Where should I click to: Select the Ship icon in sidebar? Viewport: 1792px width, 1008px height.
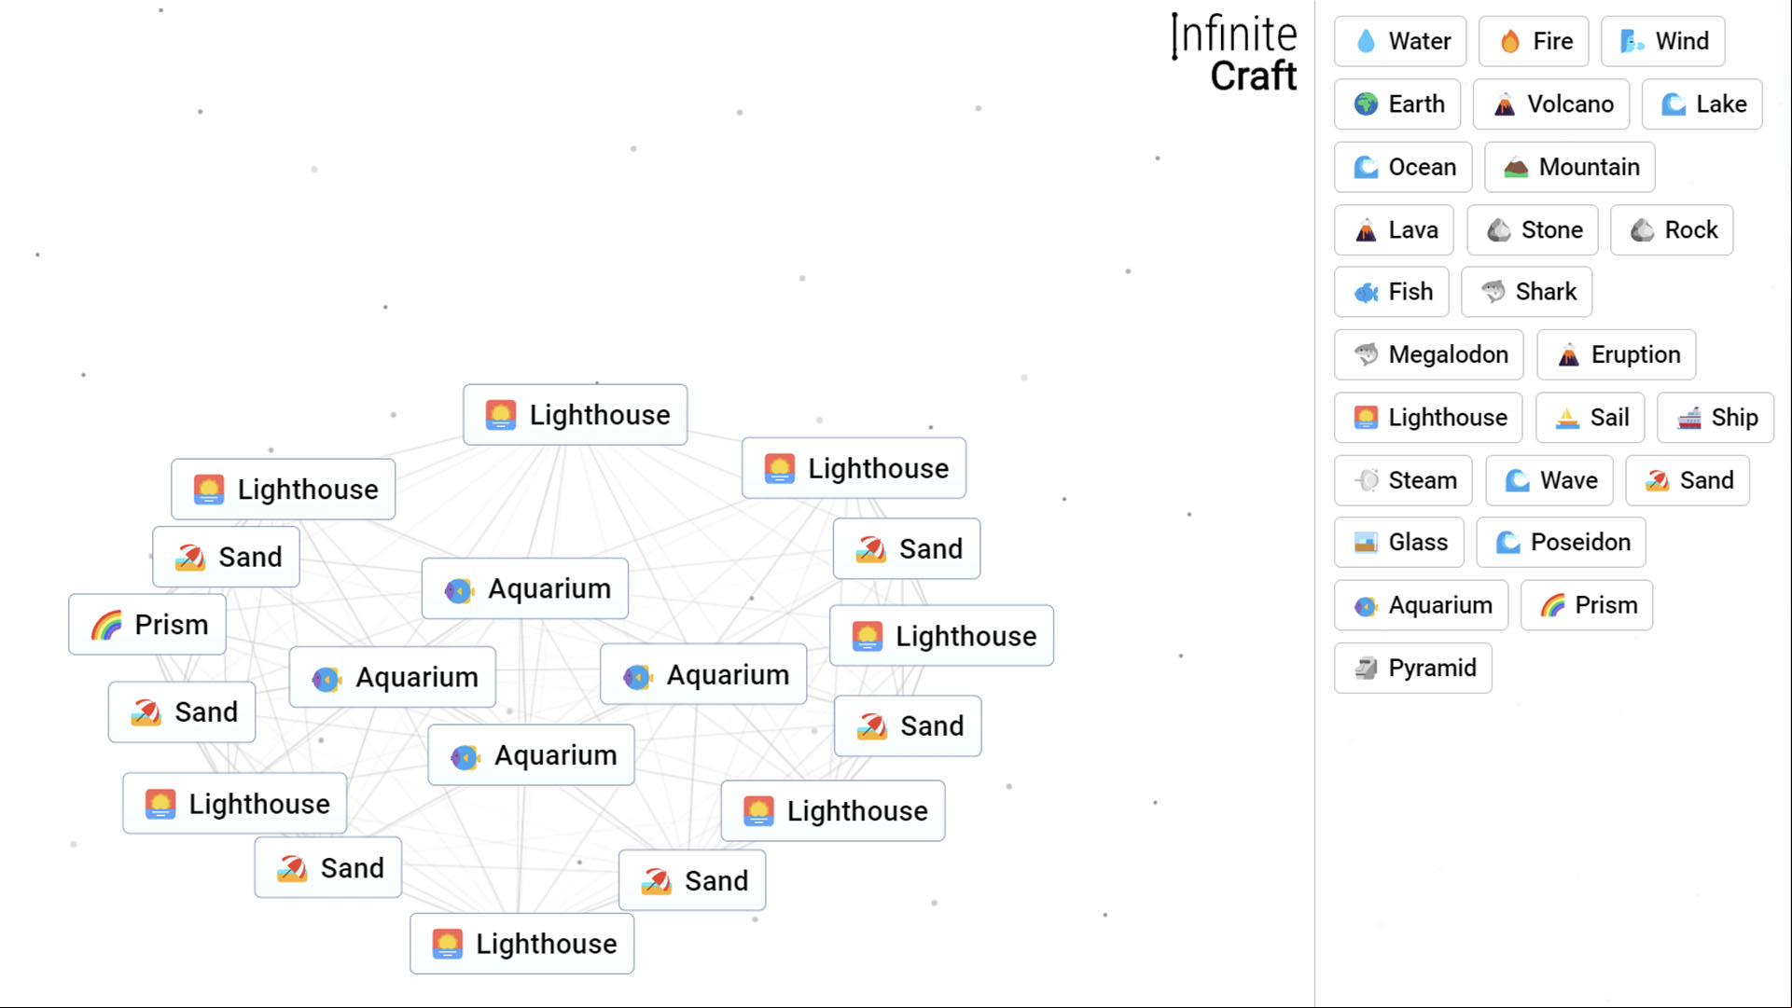tap(1688, 418)
